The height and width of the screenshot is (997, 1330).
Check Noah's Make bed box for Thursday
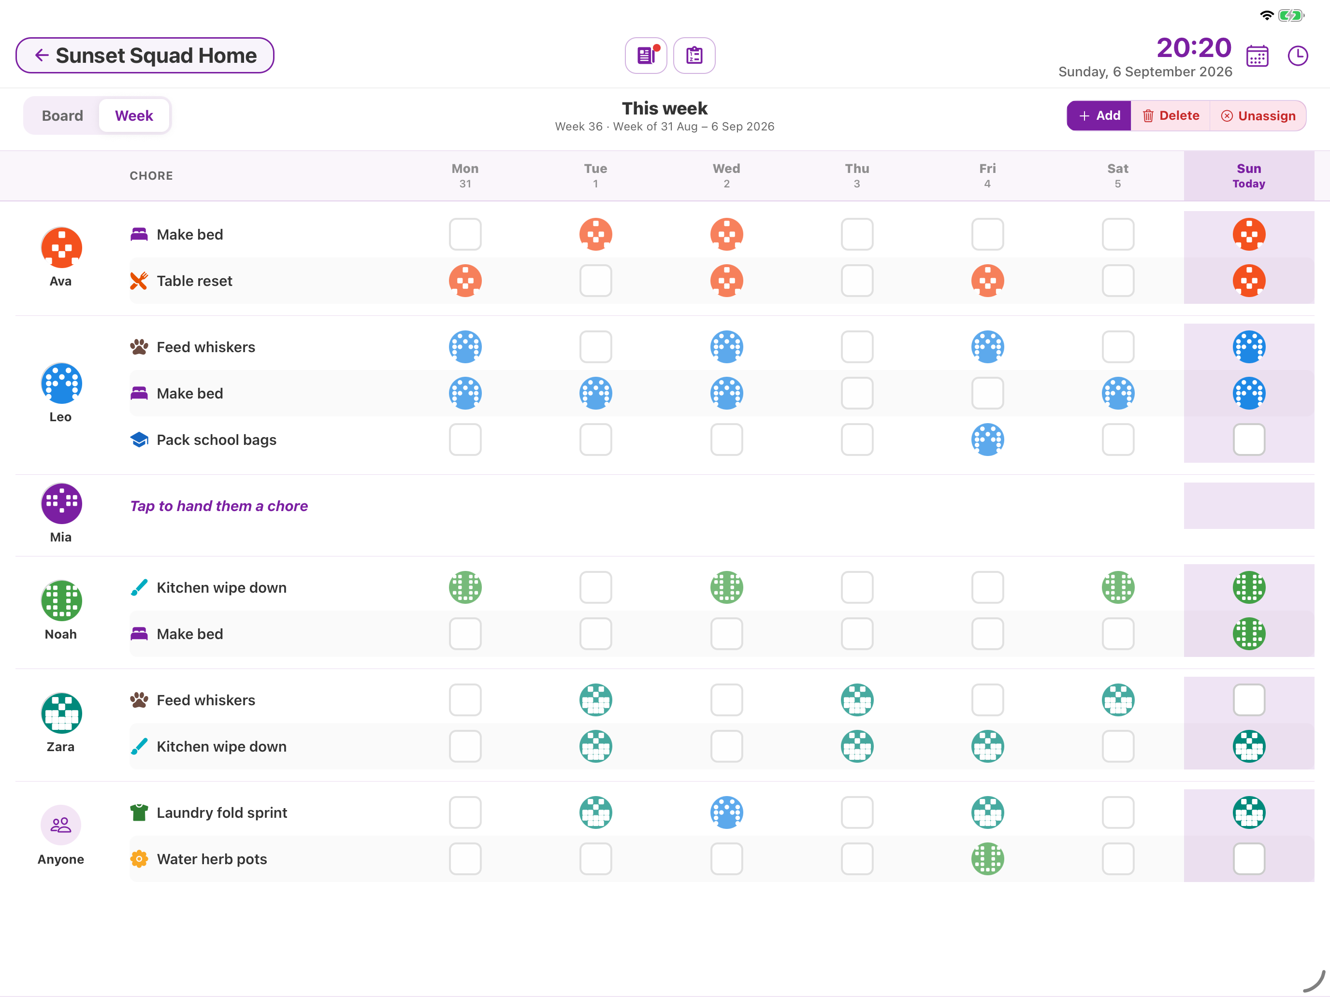tap(857, 634)
